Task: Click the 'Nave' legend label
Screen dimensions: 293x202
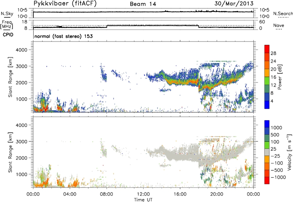Action: coord(279,25)
